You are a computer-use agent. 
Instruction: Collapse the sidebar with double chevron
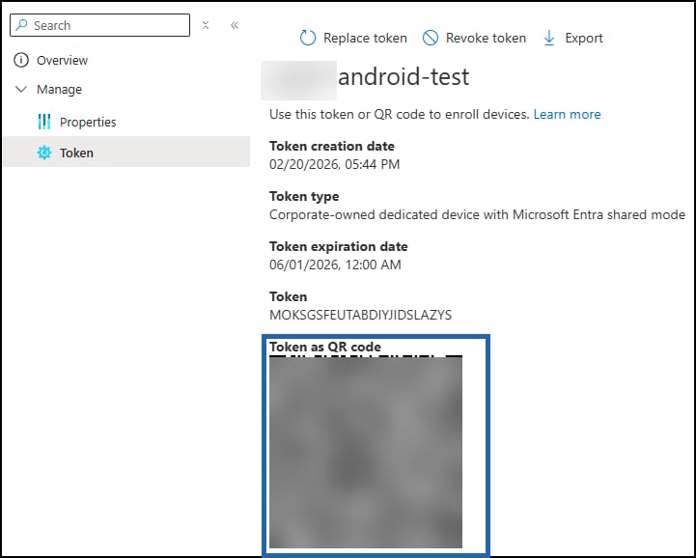coord(235,25)
